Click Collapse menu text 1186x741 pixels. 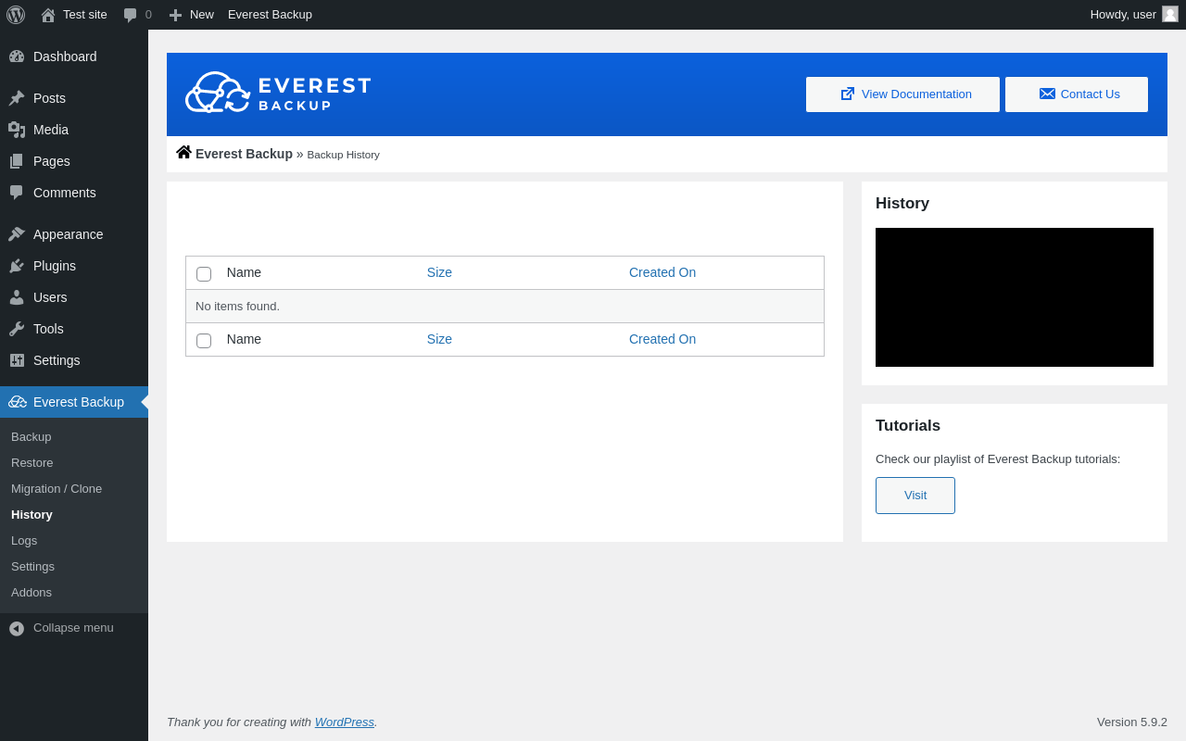click(x=73, y=627)
